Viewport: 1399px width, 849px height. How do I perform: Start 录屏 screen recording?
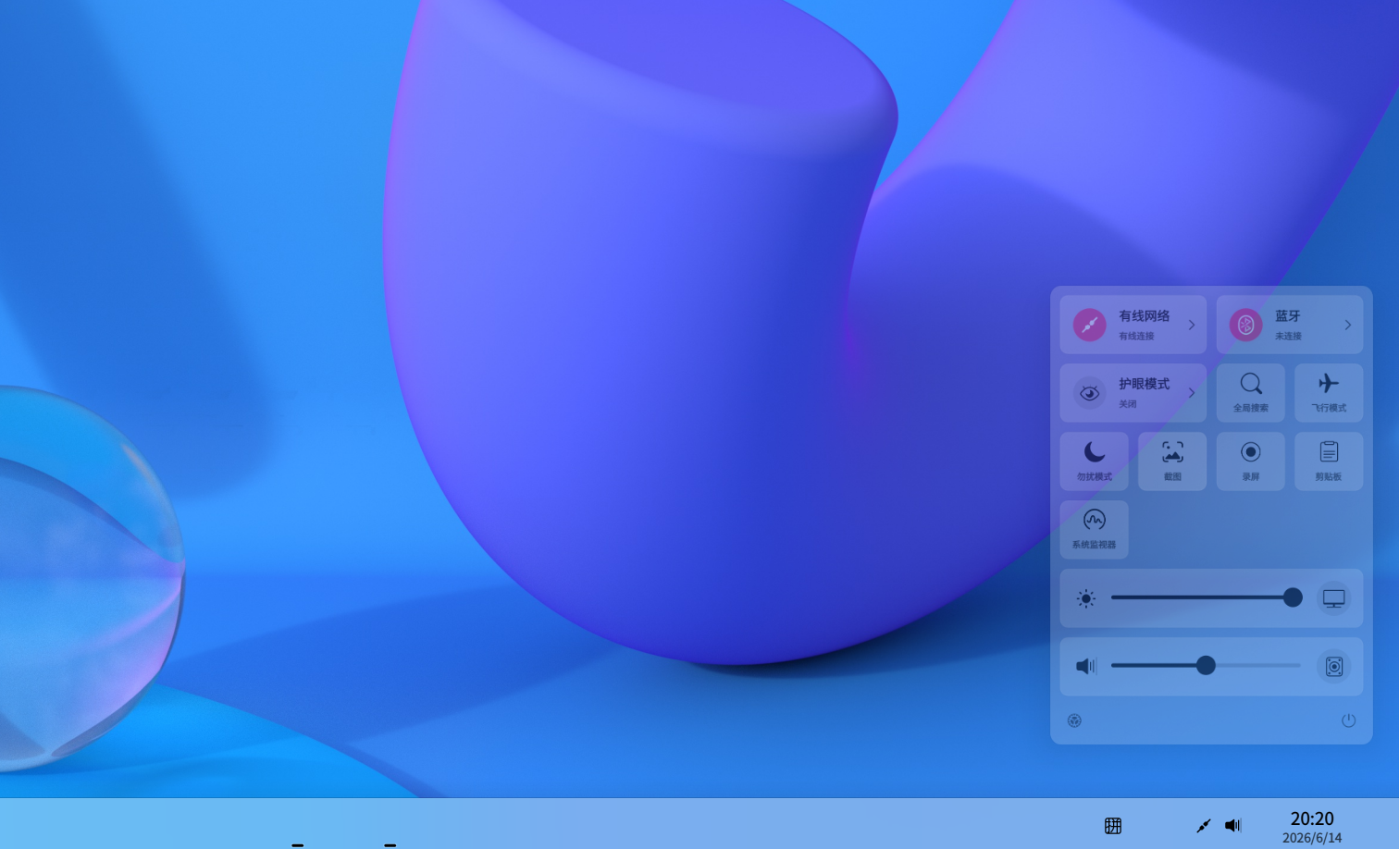(1251, 461)
